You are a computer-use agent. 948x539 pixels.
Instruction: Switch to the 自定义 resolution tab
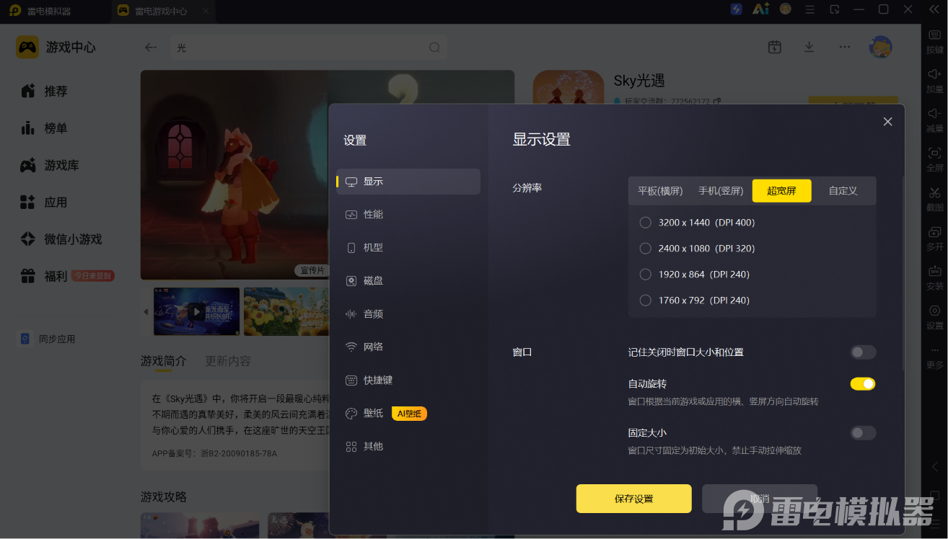843,191
